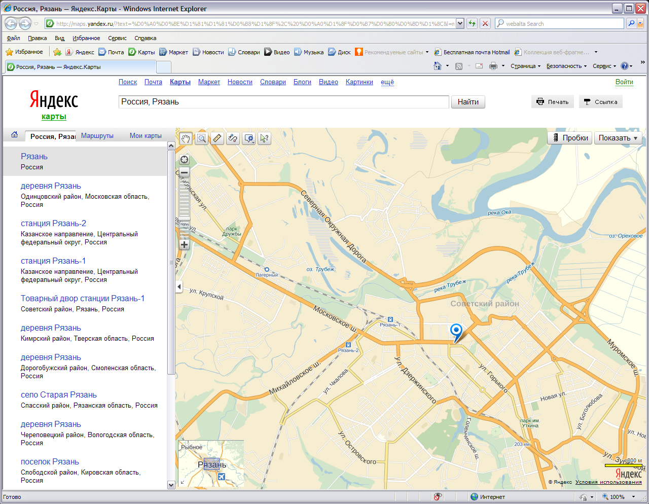Adjust the map zoom slider handle
This screenshot has height=504, width=649.
(185, 219)
